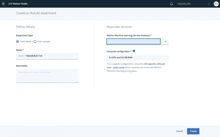Open the notifications bell

pyautogui.click(x=171, y=4)
